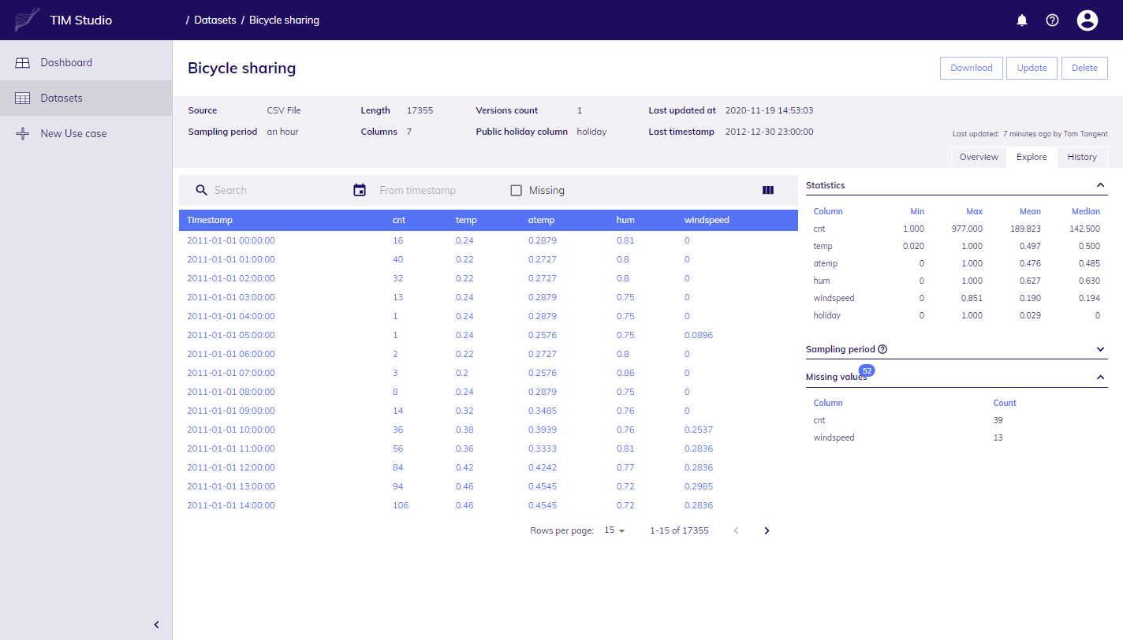
Task: Open New Use case in sidebar
Action: (x=86, y=133)
